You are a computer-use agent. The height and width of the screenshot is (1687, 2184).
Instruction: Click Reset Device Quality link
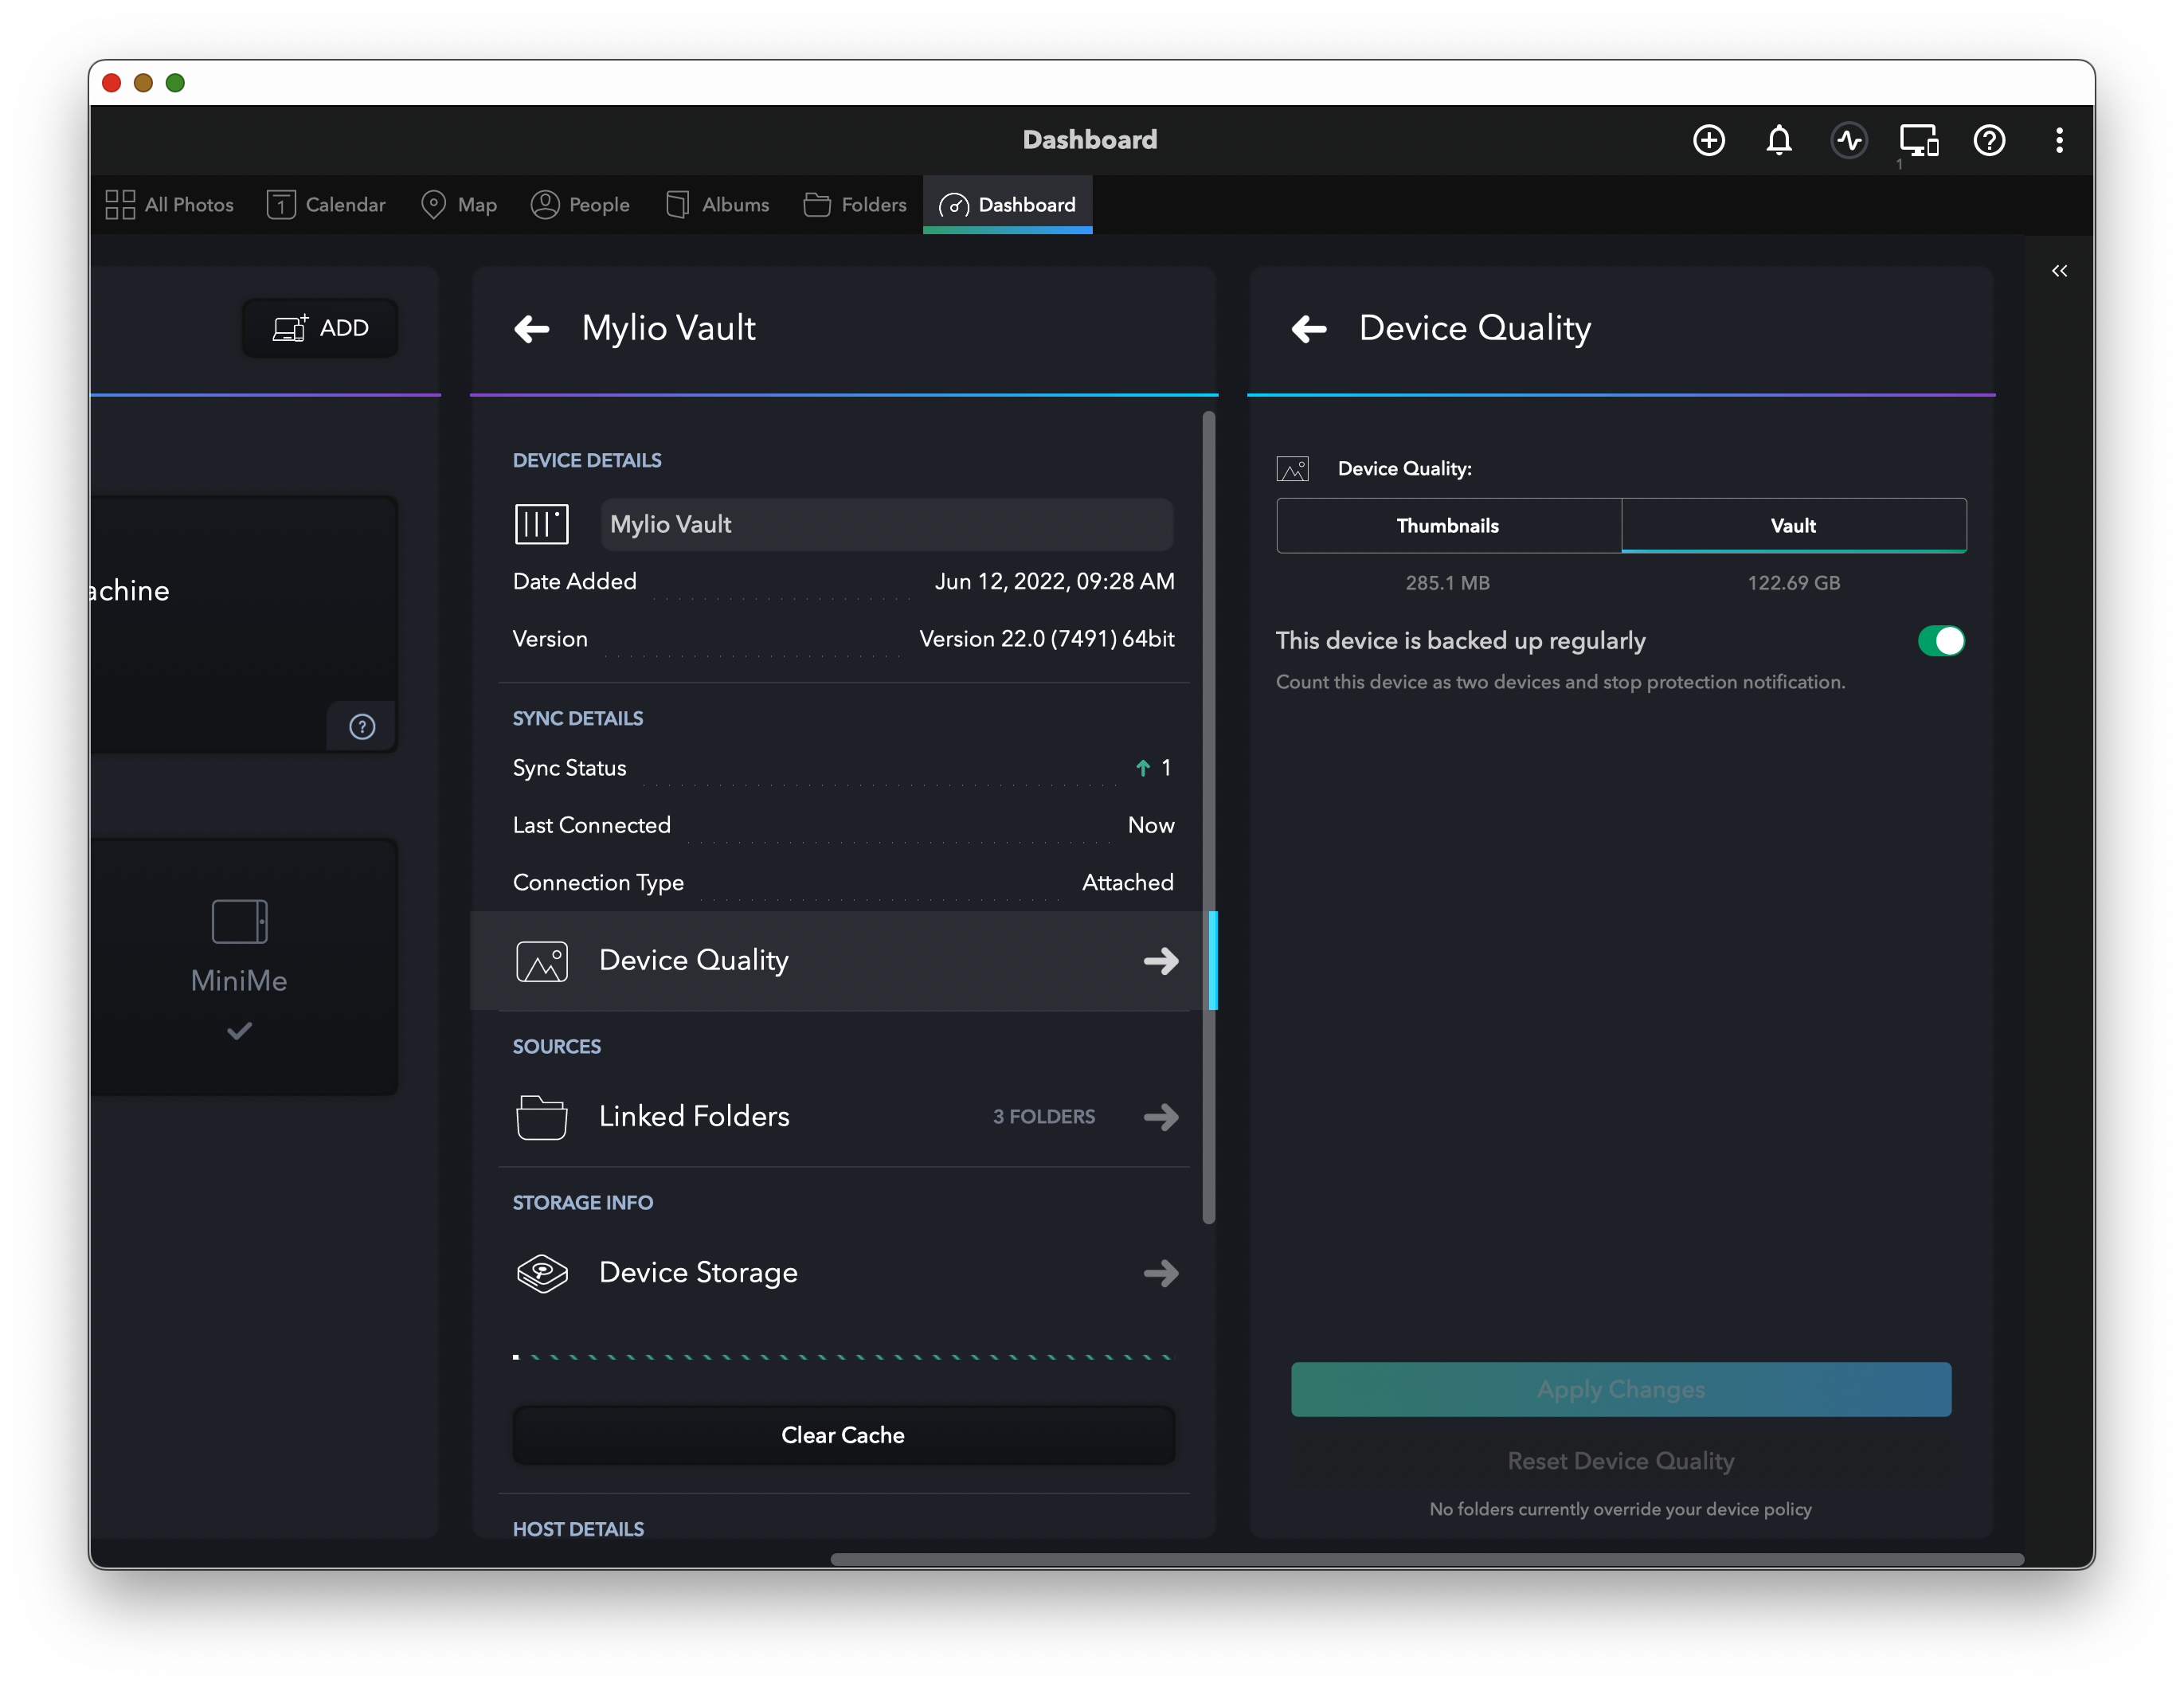pyautogui.click(x=1620, y=1461)
